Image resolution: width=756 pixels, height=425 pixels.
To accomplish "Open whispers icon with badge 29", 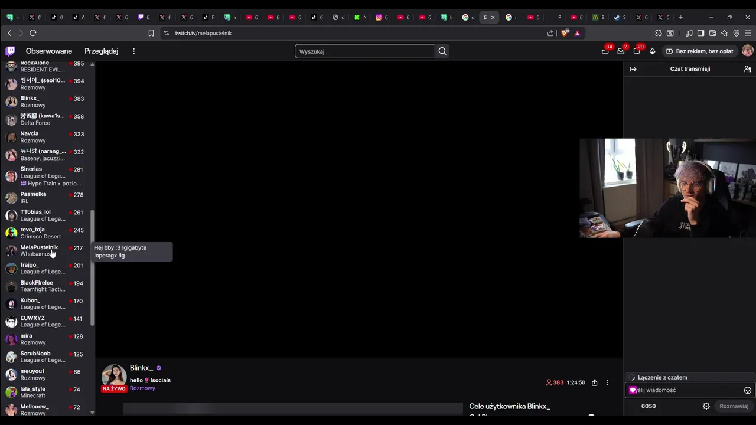I will [x=637, y=51].
